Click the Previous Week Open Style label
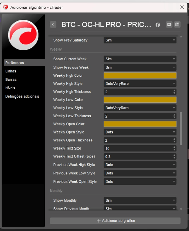 pos(75,182)
